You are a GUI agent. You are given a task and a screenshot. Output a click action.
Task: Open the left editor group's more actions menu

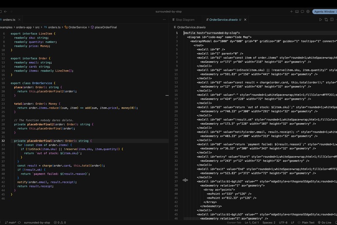click(x=164, y=20)
